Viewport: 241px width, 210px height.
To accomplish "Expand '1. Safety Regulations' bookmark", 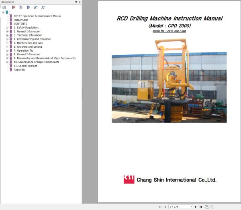I will pyautogui.click(x=7, y=28).
